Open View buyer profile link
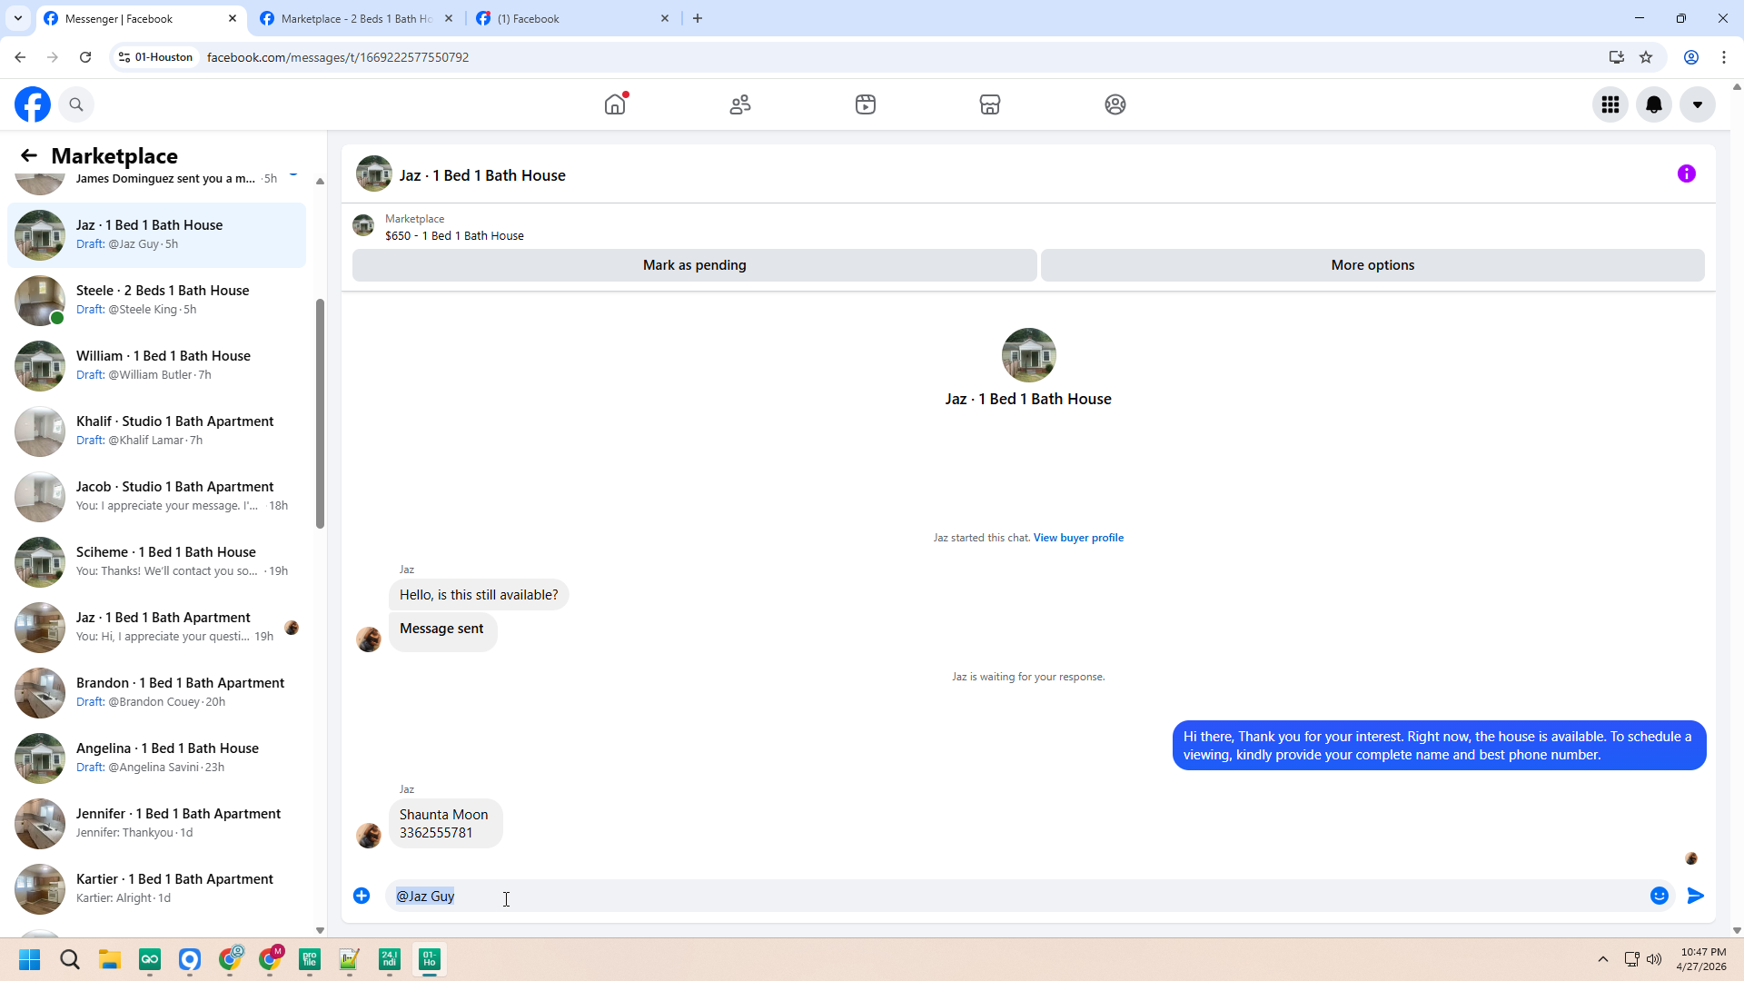 click(1078, 538)
